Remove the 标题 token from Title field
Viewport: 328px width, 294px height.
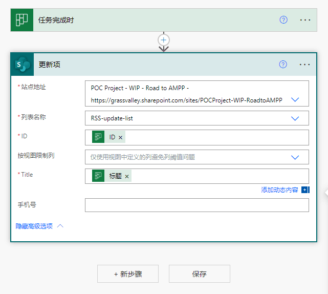coord(127,176)
